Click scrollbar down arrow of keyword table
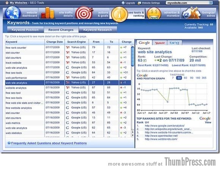Image resolution: width=220 pixels, height=169 pixels. 133,135
